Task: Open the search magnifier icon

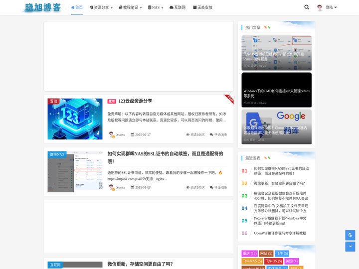Action: [x=307, y=7]
